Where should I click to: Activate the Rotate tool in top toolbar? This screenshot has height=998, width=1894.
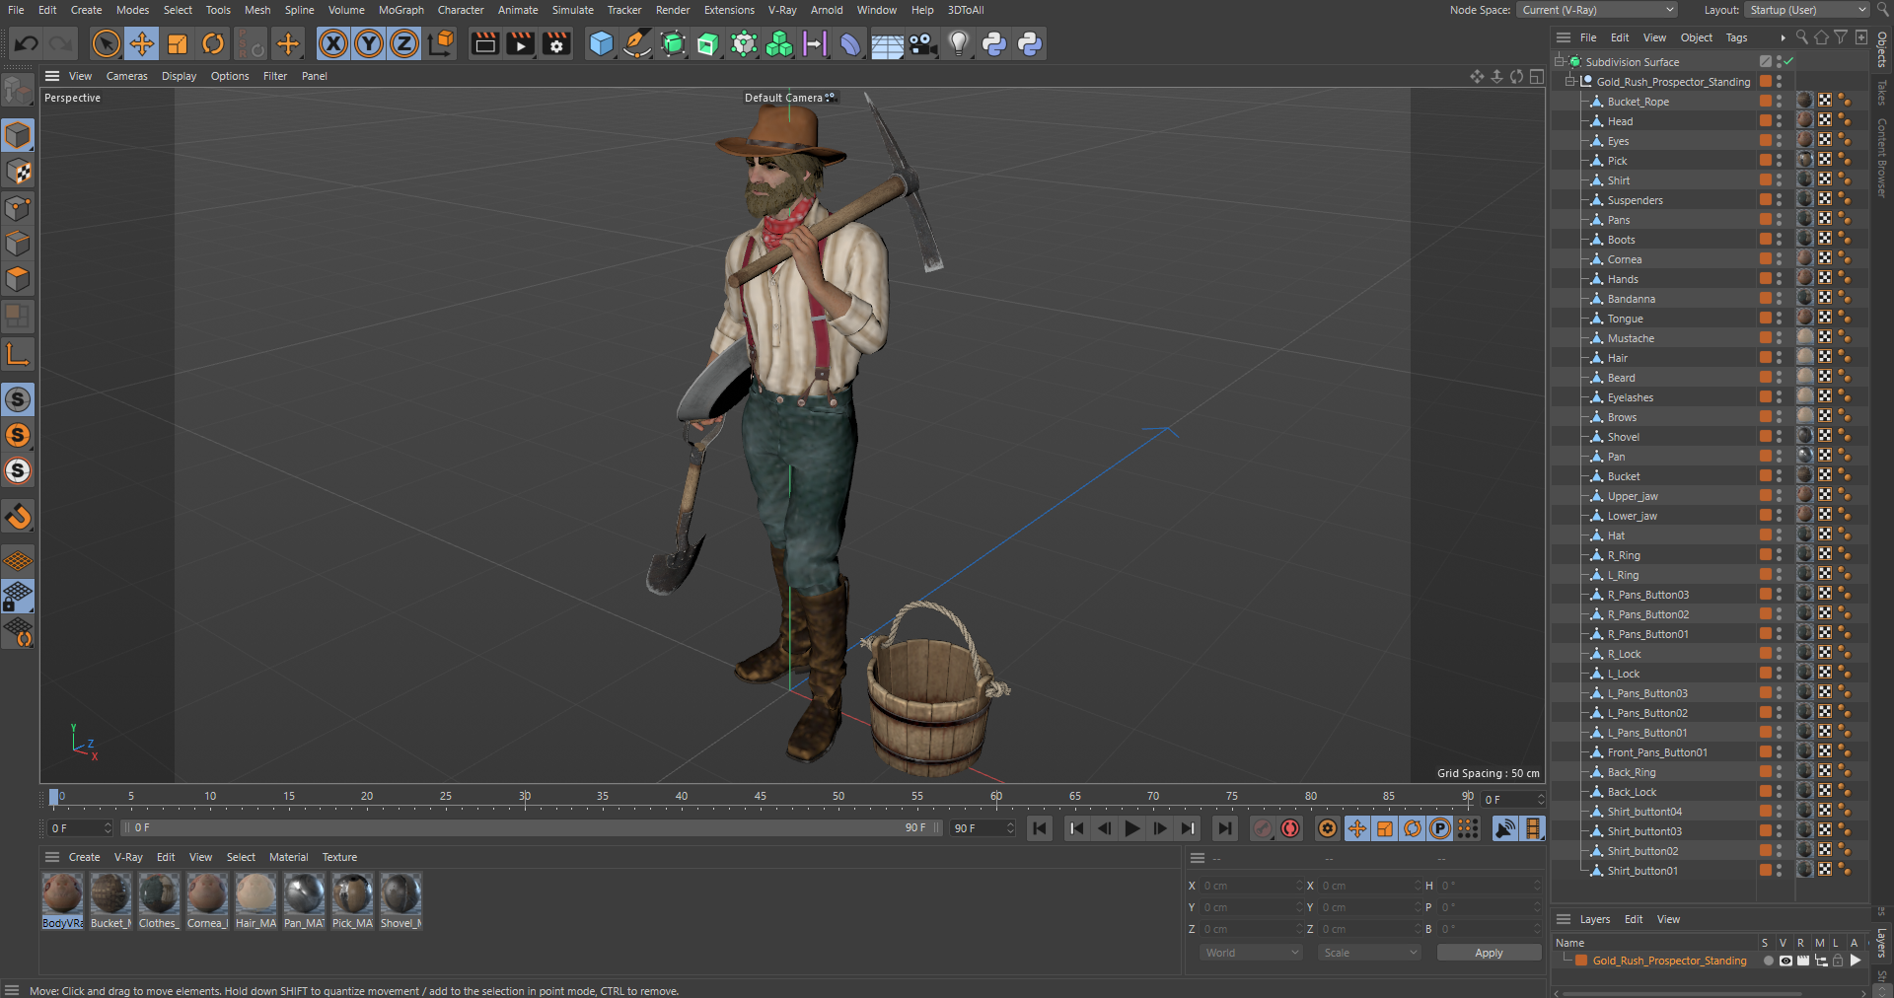pyautogui.click(x=213, y=43)
